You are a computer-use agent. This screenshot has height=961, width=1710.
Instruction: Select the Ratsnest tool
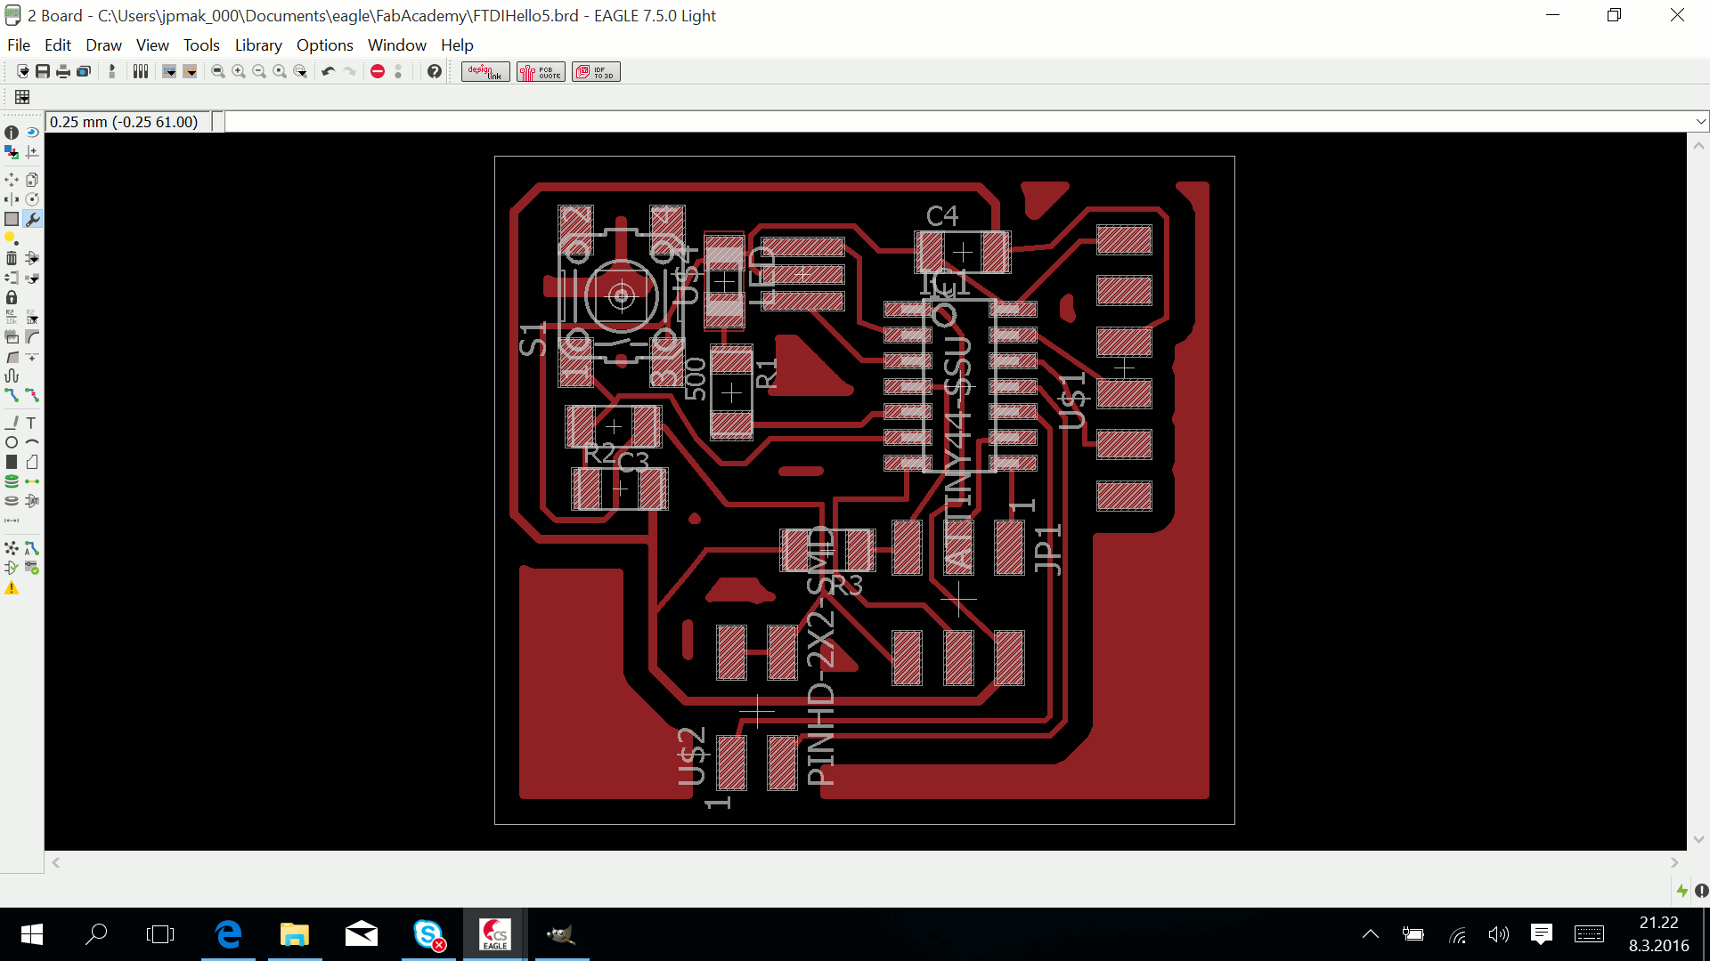coord(12,548)
